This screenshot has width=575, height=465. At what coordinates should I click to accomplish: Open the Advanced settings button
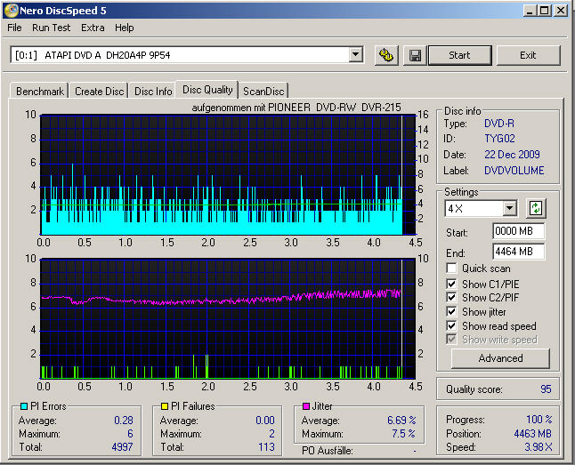pyautogui.click(x=500, y=358)
